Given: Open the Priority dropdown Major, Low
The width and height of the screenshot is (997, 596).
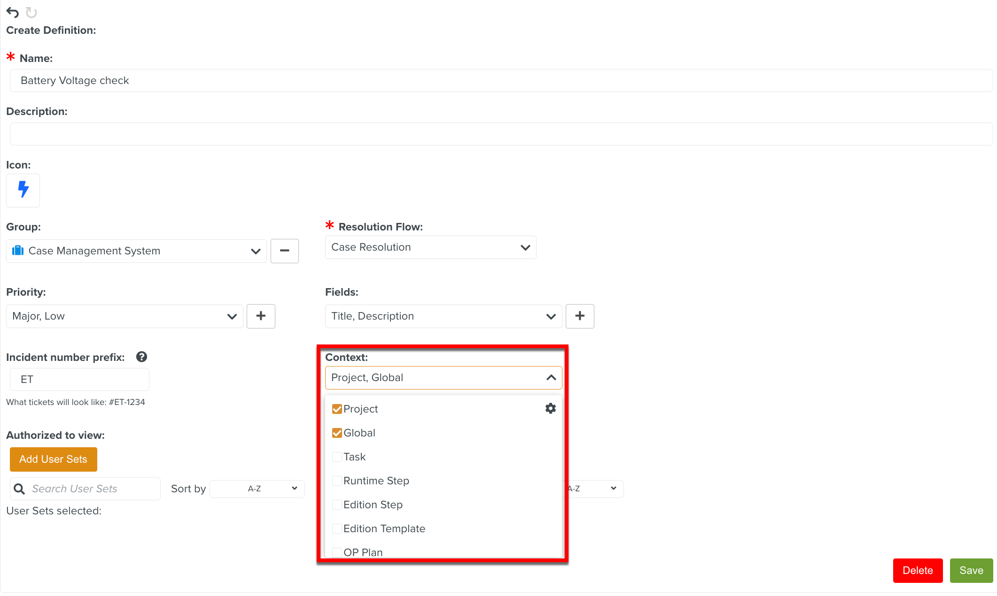Looking at the screenshot, I should point(125,316).
